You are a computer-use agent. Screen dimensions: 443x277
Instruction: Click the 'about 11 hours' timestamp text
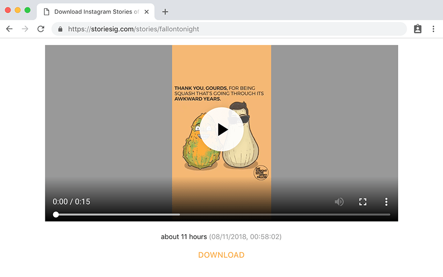click(x=184, y=237)
